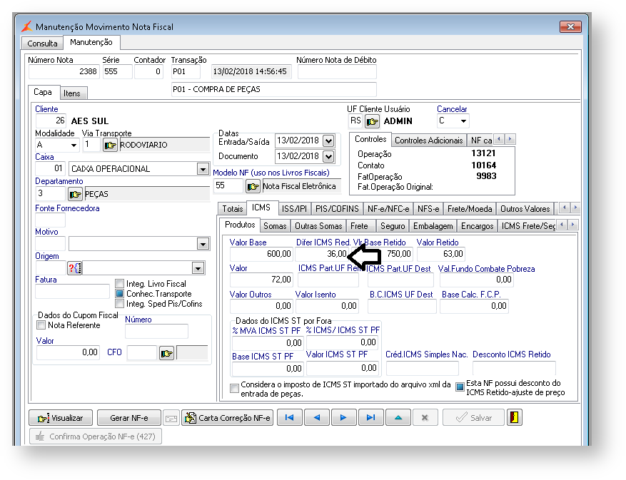
Task: Toggle the Conhec. Transporte checkbox
Action: pyautogui.click(x=120, y=294)
